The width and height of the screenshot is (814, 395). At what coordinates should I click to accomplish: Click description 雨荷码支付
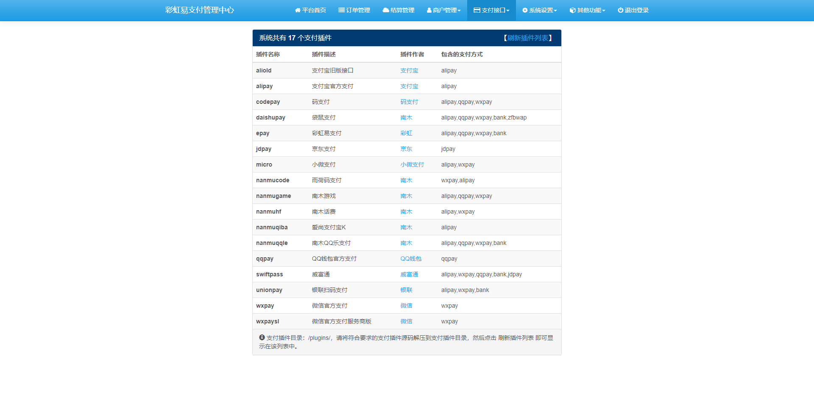pos(326,181)
